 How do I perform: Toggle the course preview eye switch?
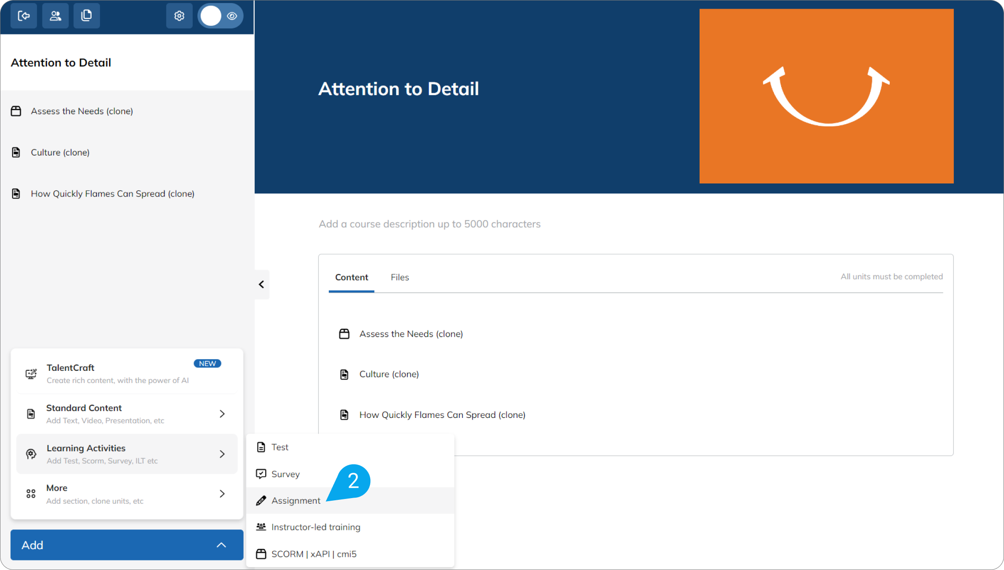click(232, 15)
